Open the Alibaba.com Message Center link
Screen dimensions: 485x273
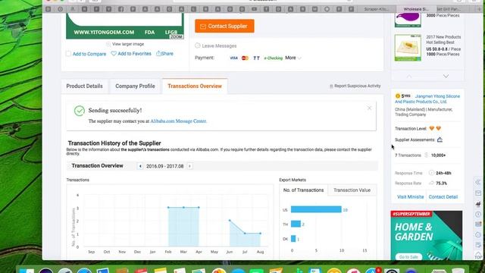pyautogui.click(x=178, y=121)
